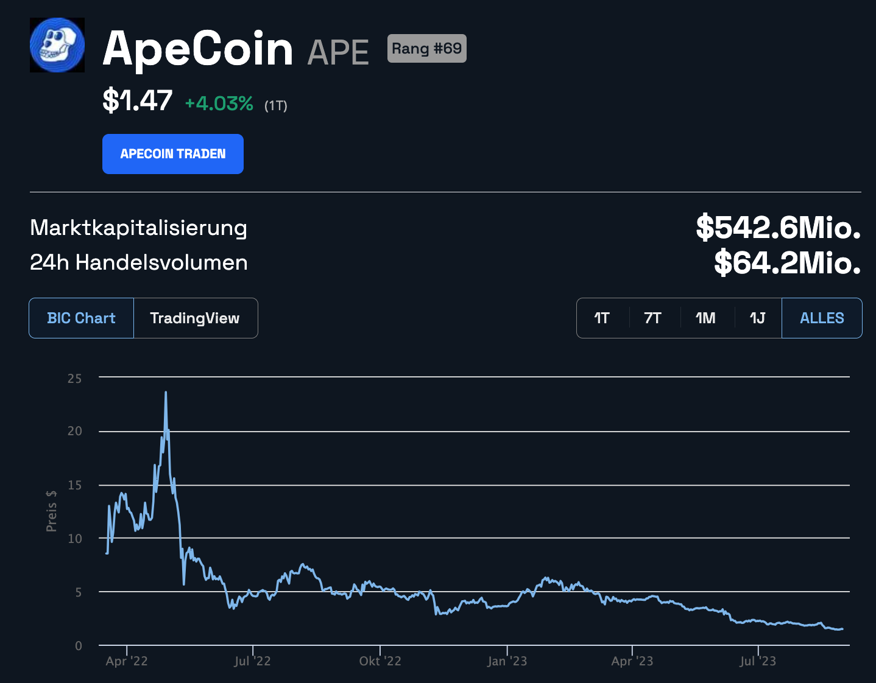Click the Okt '22 axis tick label
Viewport: 876px width, 683px height.
(380, 661)
